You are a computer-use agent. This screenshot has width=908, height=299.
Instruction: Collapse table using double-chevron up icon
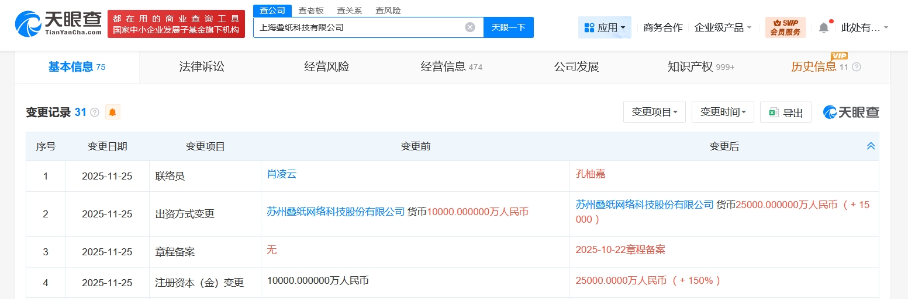(871, 146)
